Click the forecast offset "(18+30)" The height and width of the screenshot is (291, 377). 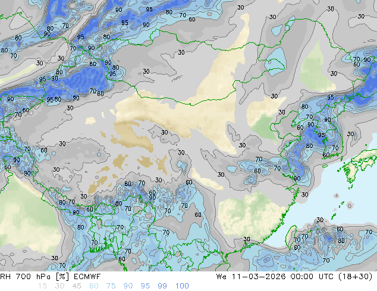coord(355,277)
